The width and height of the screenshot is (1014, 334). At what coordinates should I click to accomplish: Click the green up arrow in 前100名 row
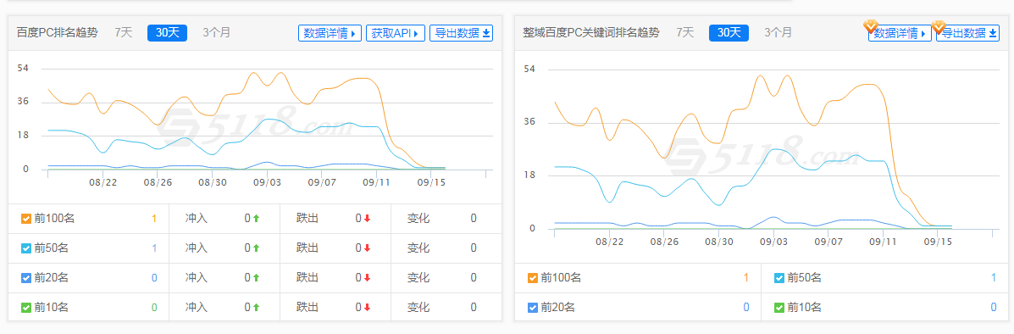pos(256,219)
